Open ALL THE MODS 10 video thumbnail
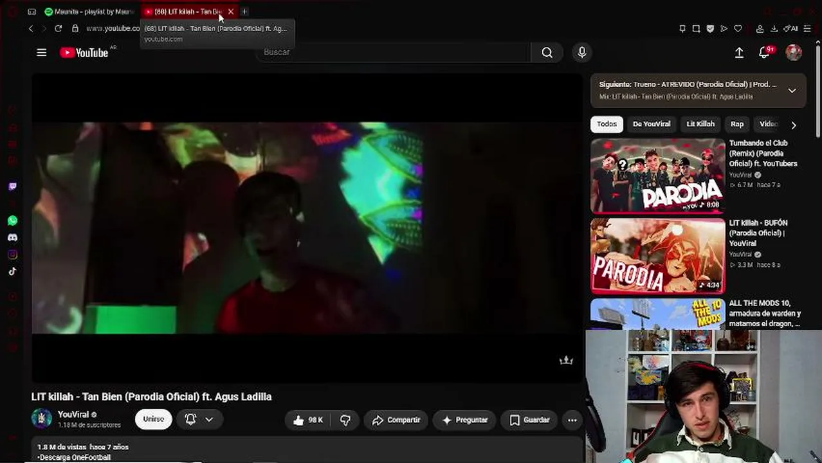Image resolution: width=822 pixels, height=463 pixels. click(657, 314)
